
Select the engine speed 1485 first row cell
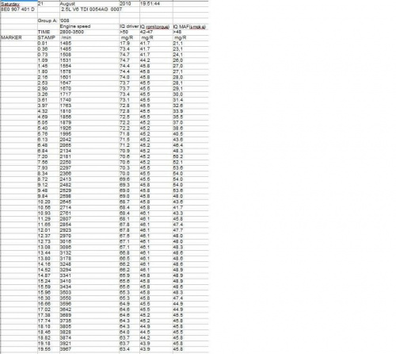tap(89, 44)
